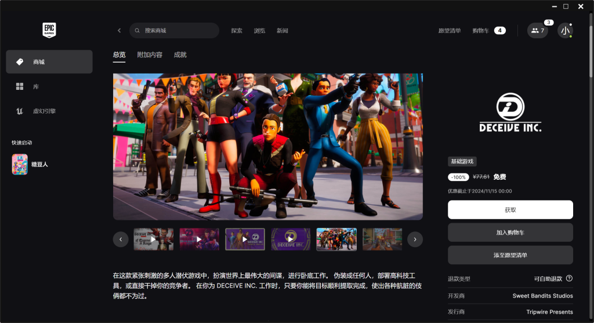Select the last street scene thumbnail
Viewport: 594px width, 323px height.
382,239
